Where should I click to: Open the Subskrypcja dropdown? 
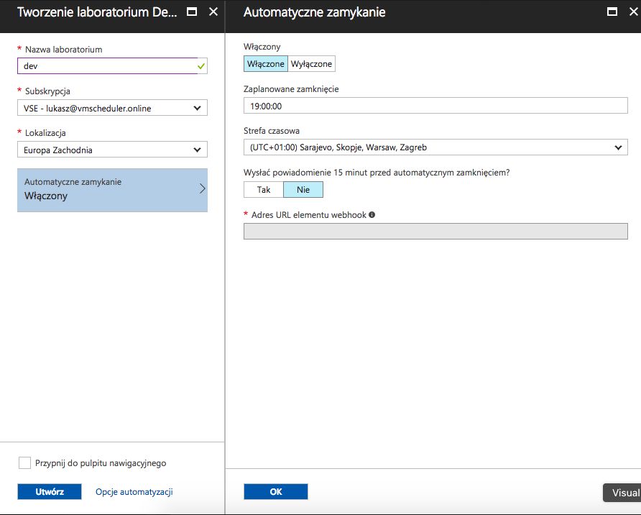[x=112, y=108]
